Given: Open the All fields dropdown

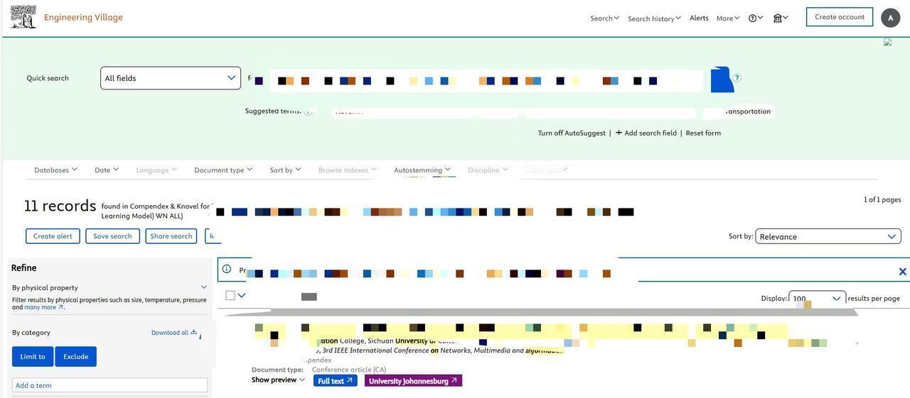Looking at the screenshot, I should coord(171,78).
